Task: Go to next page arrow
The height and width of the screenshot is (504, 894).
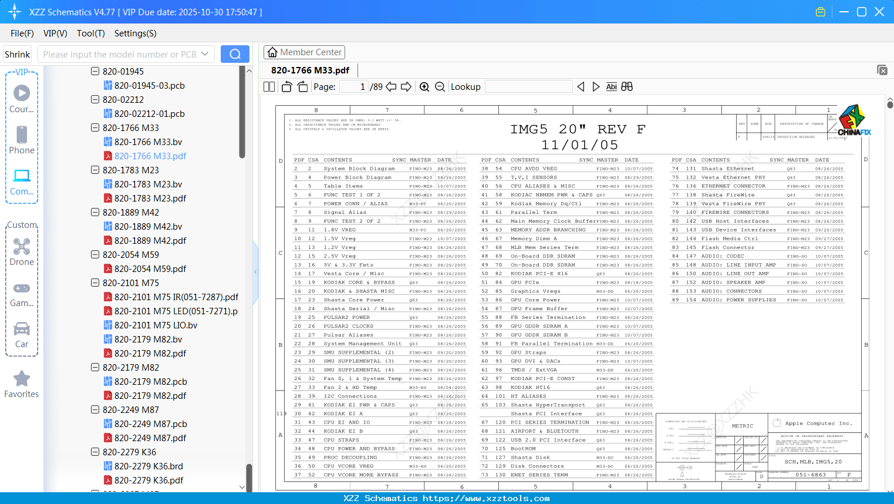Action: point(406,86)
